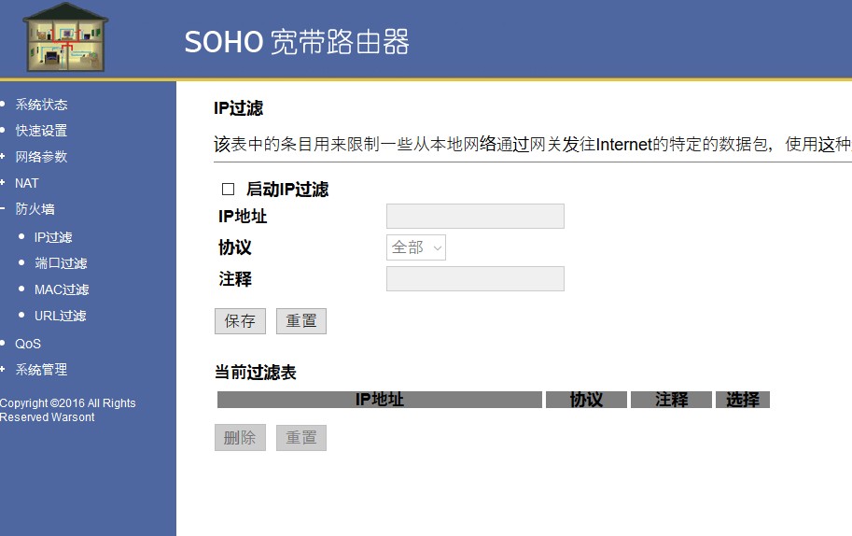This screenshot has width=852, height=536.
Task: Expand the 系统管理 menu section
Action: click(x=41, y=370)
